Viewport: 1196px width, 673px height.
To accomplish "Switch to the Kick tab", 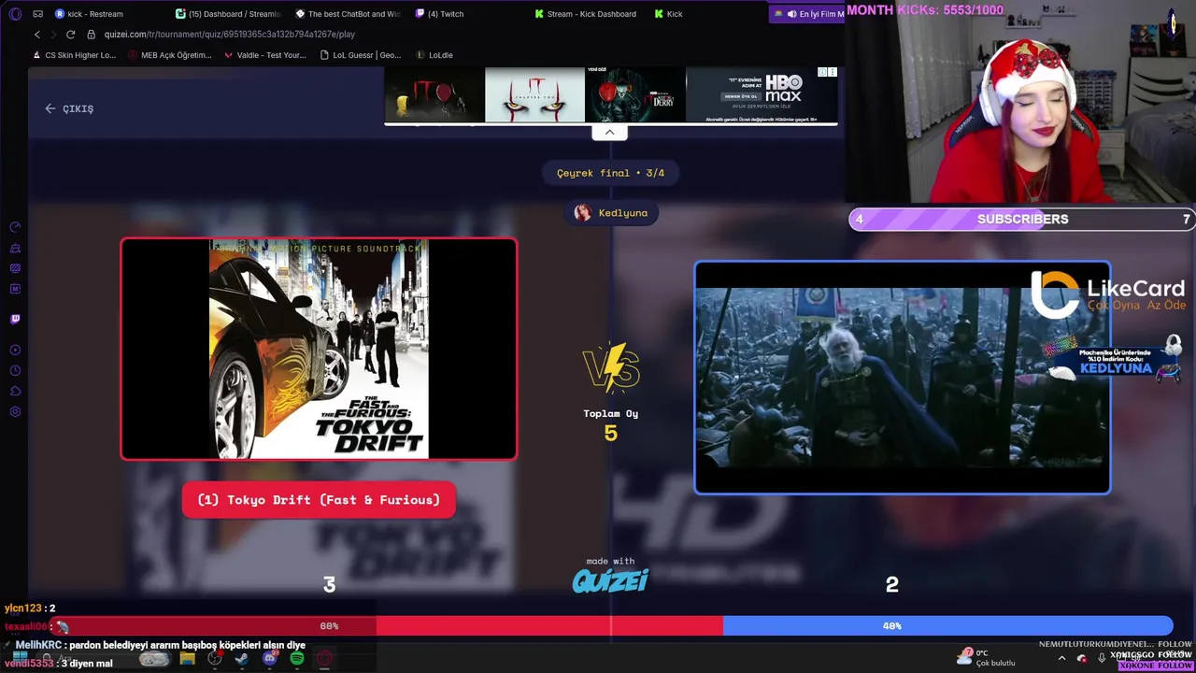I will 668,14.
